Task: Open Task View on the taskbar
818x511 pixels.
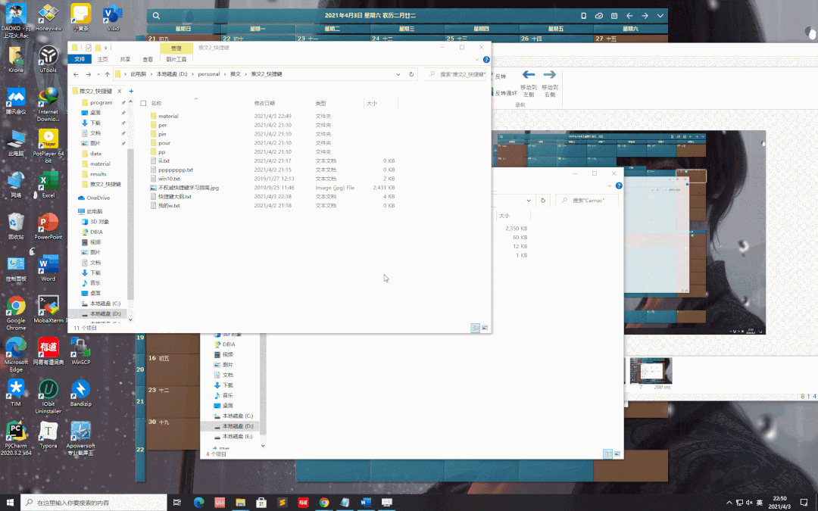Action: [176, 502]
